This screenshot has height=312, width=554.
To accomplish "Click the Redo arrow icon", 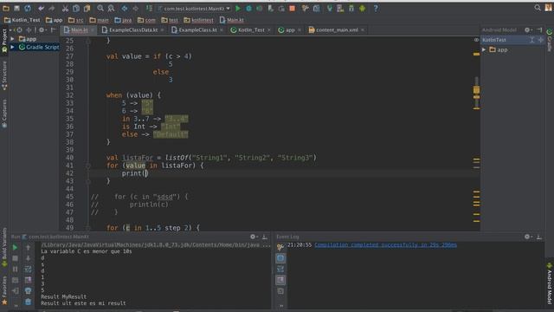I will coord(52,8).
